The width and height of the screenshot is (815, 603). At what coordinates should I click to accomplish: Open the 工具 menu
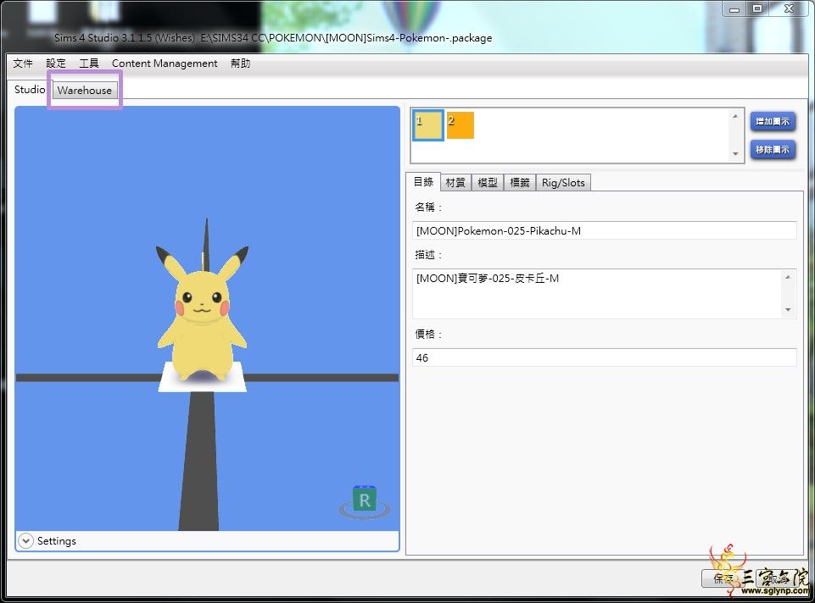pyautogui.click(x=89, y=64)
